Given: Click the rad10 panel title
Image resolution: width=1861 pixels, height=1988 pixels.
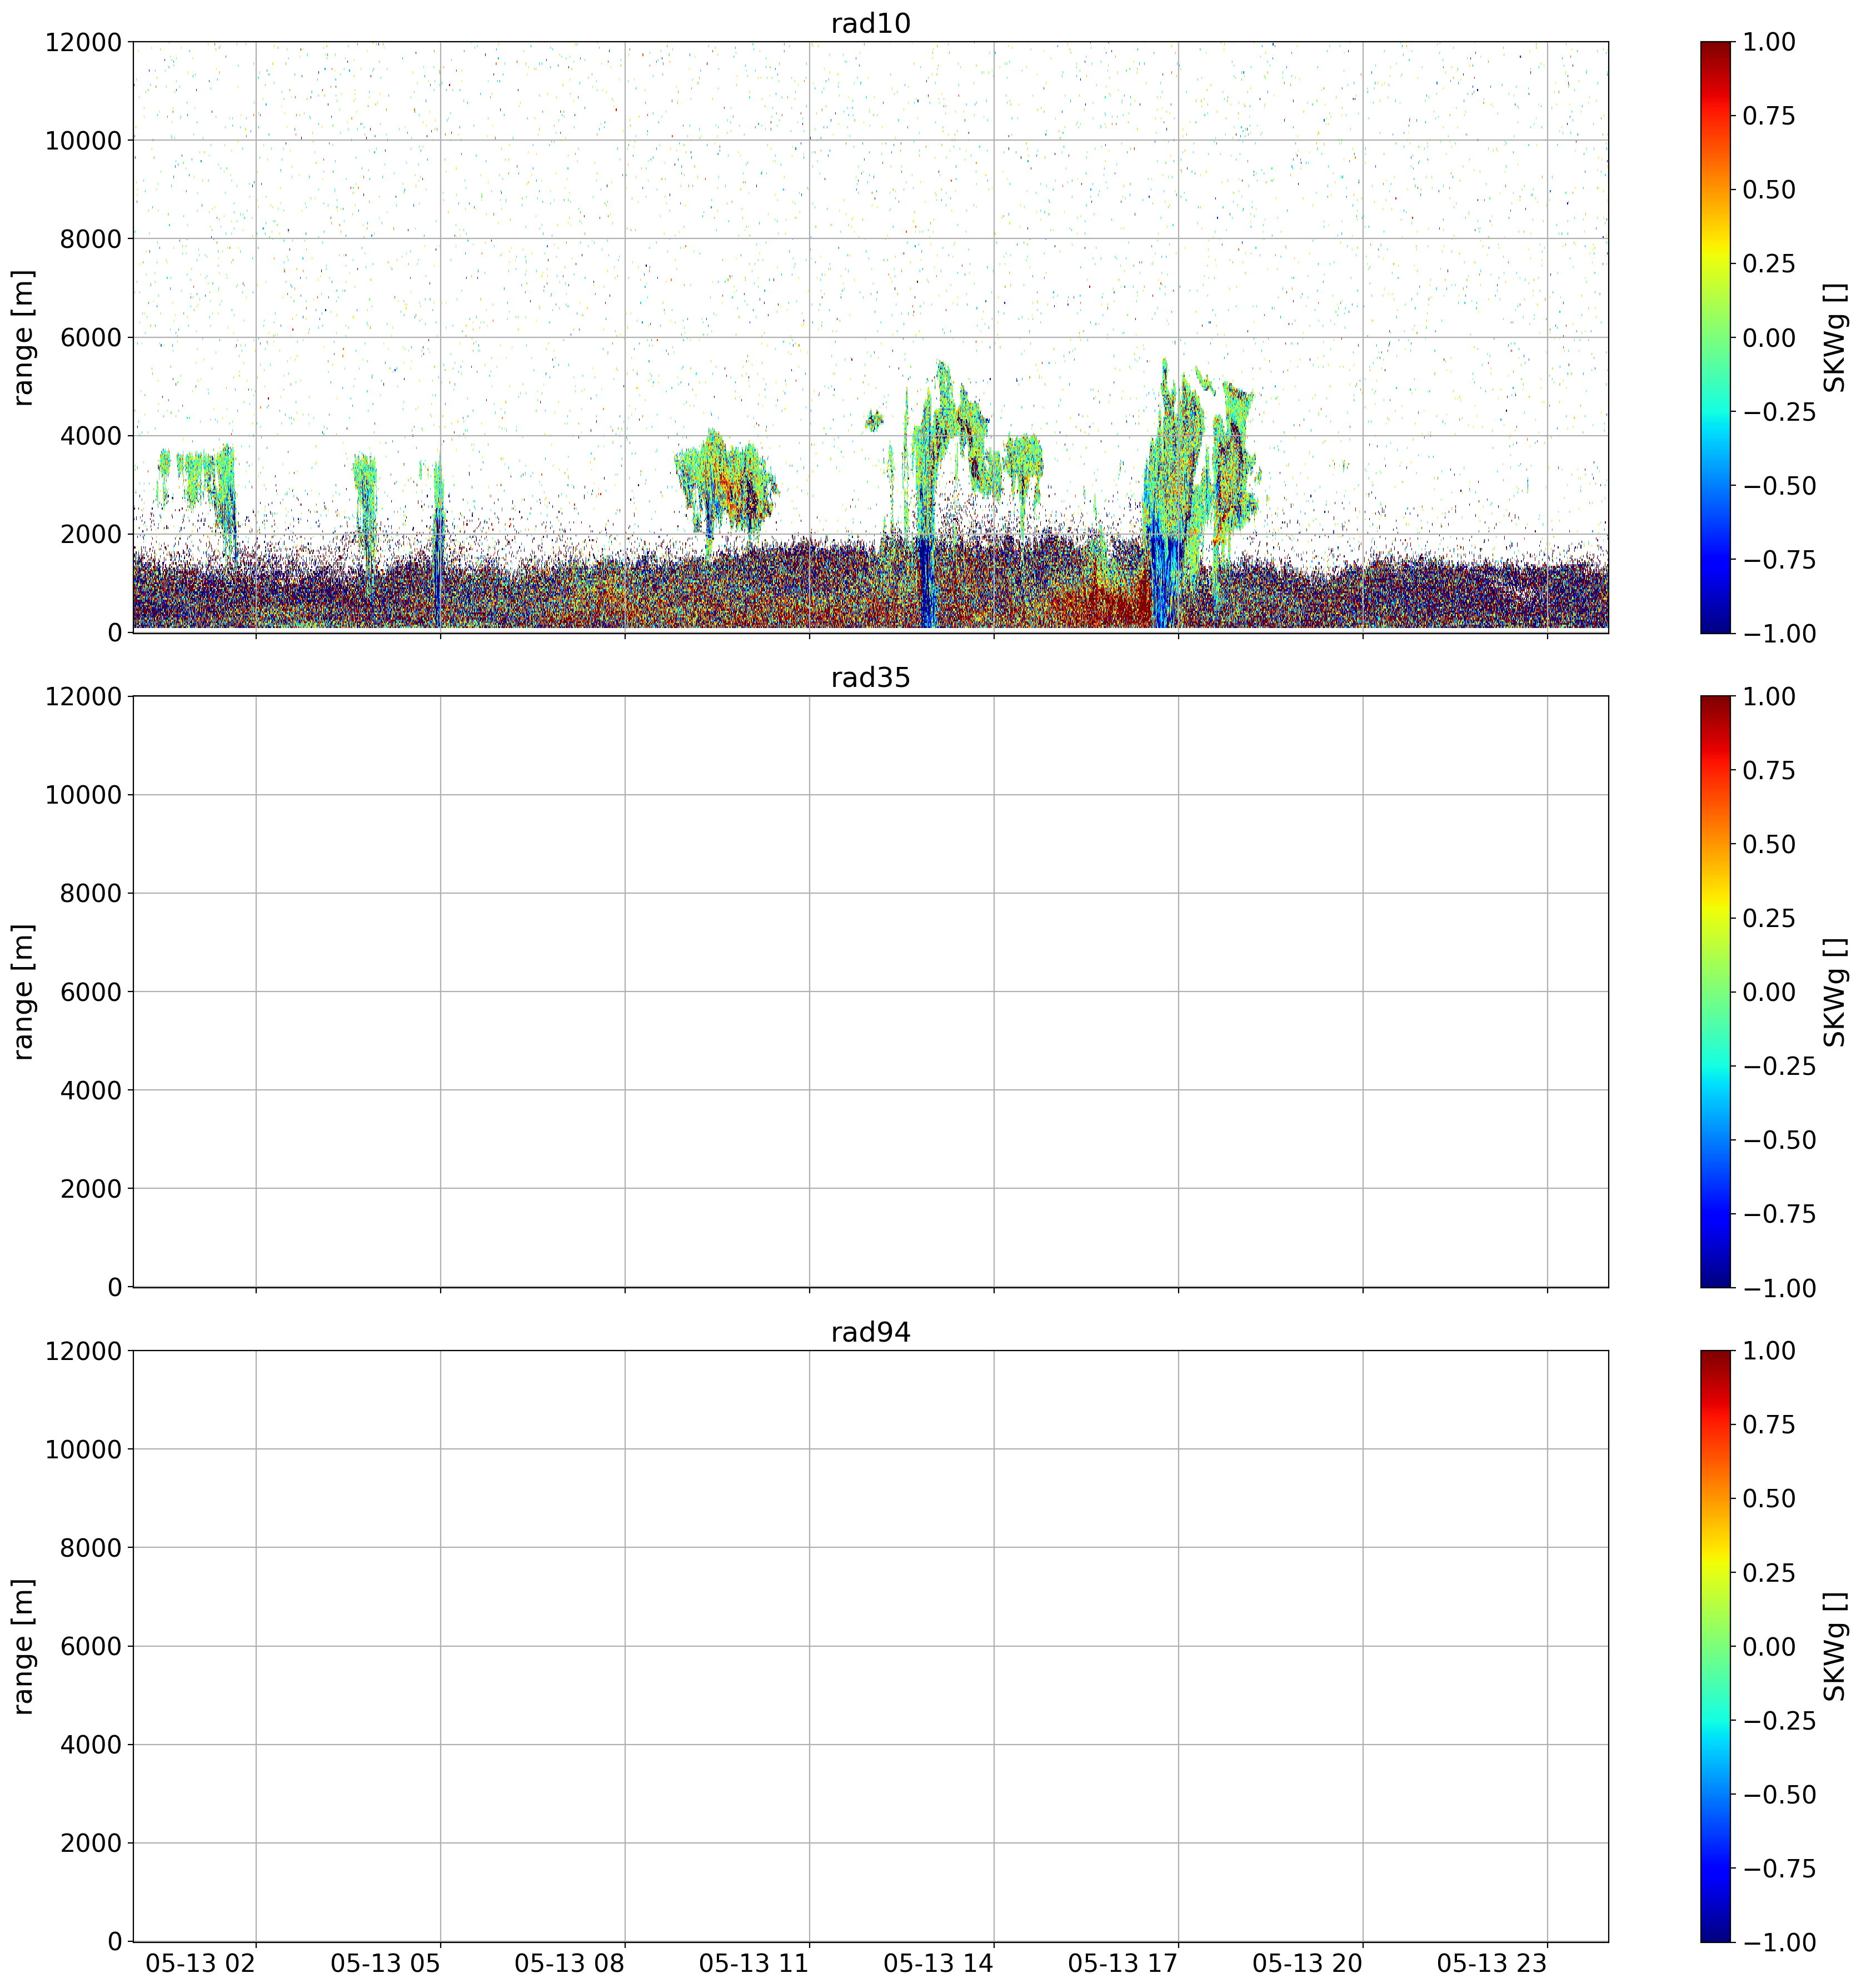Looking at the screenshot, I should pyautogui.click(x=870, y=23).
